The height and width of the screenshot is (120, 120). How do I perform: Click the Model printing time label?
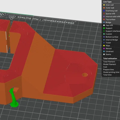pos(111,72)
